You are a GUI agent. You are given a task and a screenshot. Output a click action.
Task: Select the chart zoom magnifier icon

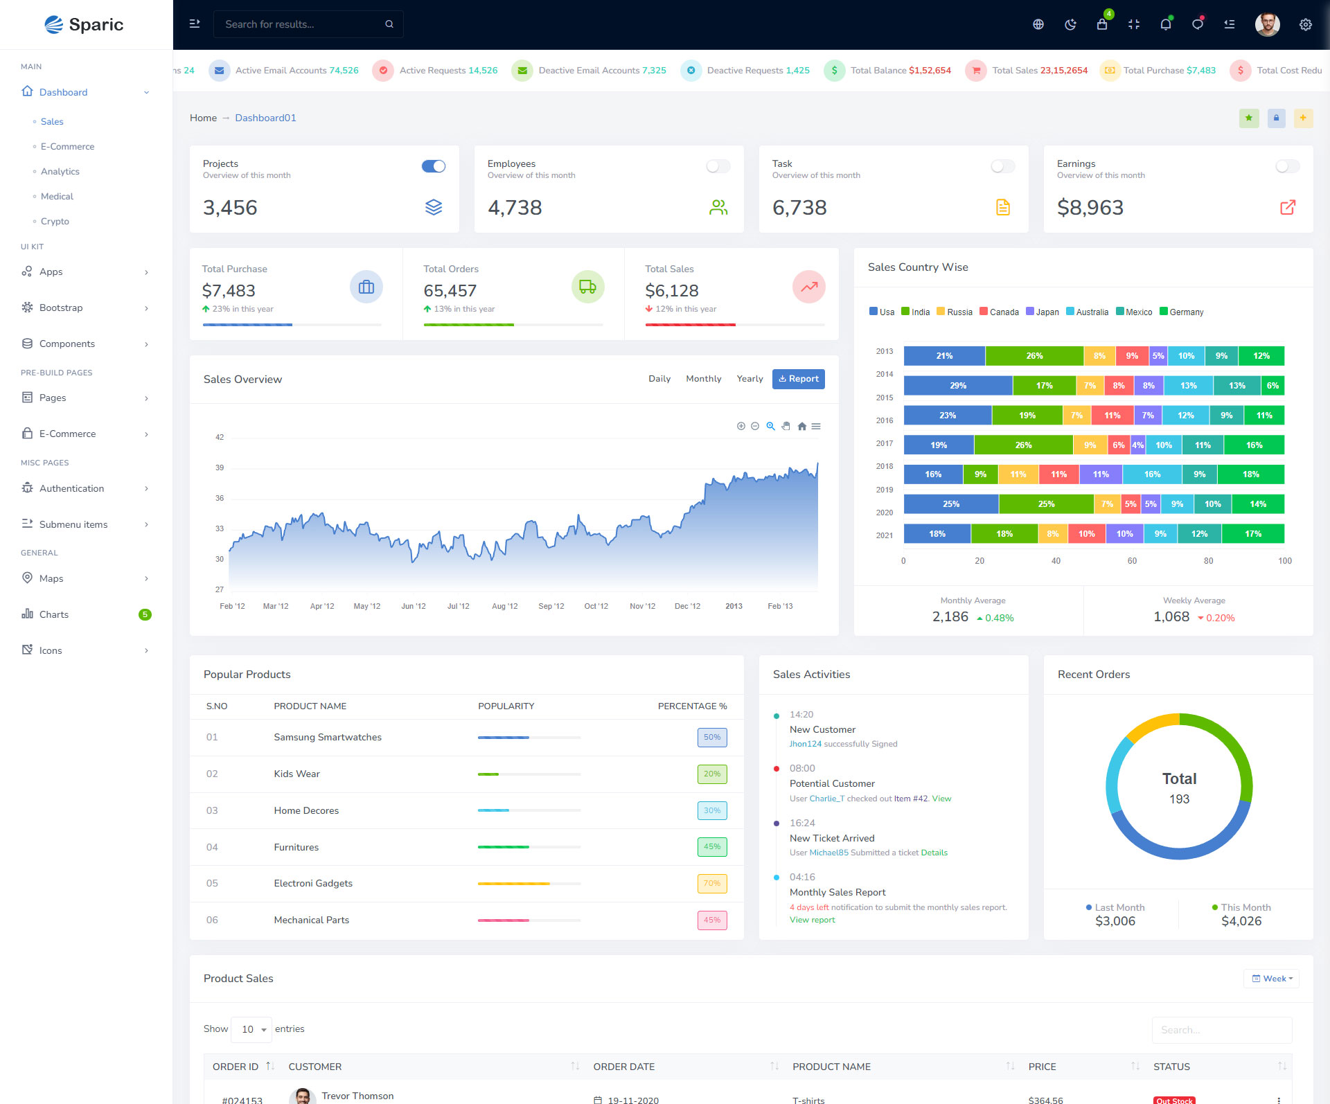[x=770, y=427]
